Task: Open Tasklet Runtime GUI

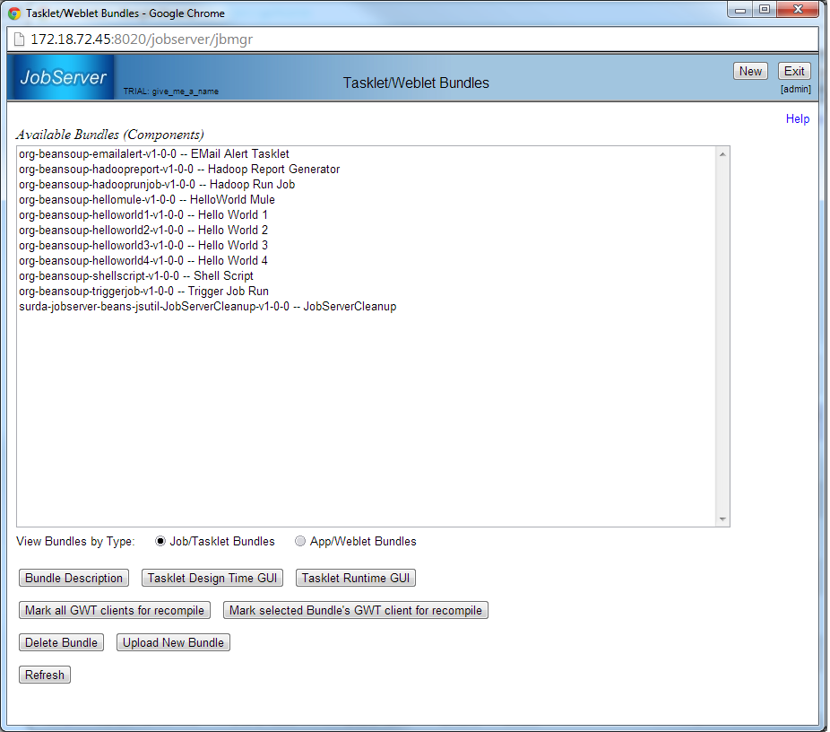Action: [x=355, y=579]
